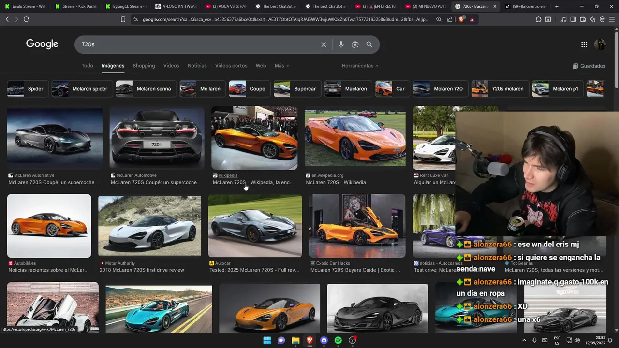This screenshot has height=348, width=619.
Task: Open the orange 720S Autobild.es image
Action: [49, 226]
